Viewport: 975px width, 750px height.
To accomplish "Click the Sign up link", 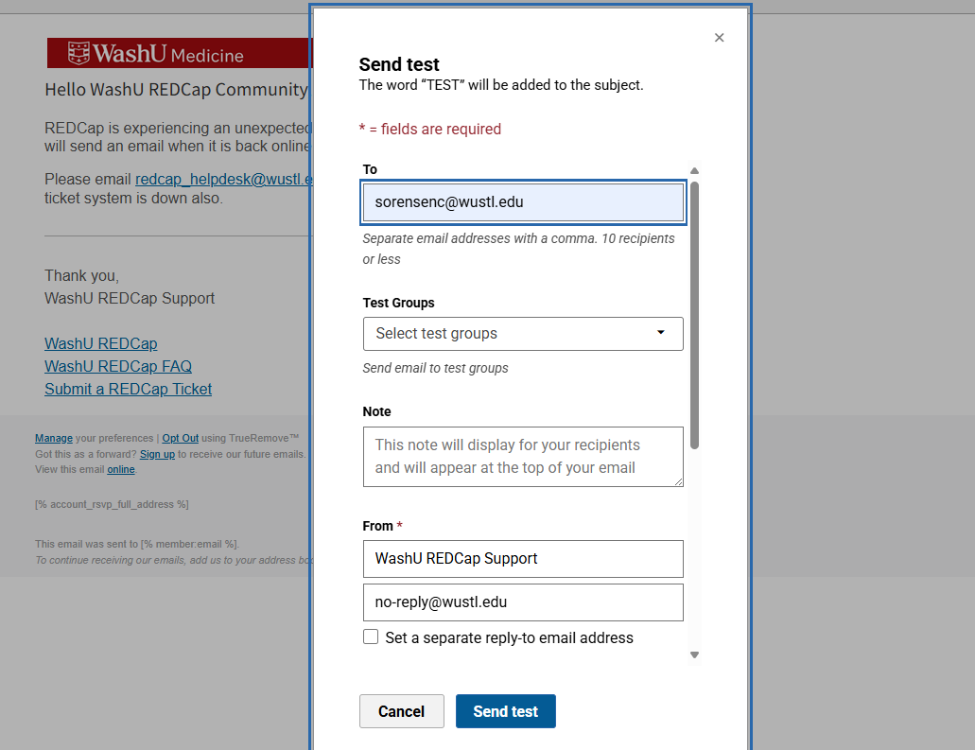I will [157, 455].
